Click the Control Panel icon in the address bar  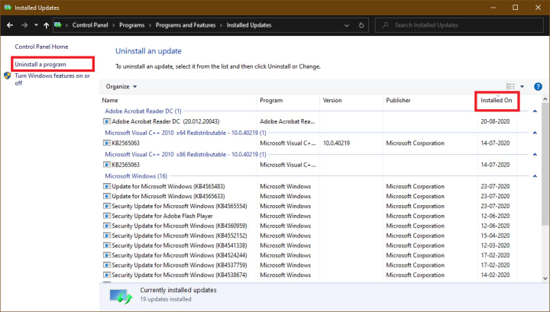click(x=58, y=25)
